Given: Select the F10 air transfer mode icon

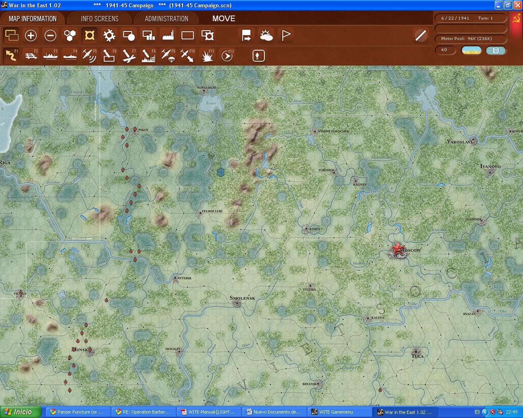Looking at the screenshot, I should click(188, 55).
